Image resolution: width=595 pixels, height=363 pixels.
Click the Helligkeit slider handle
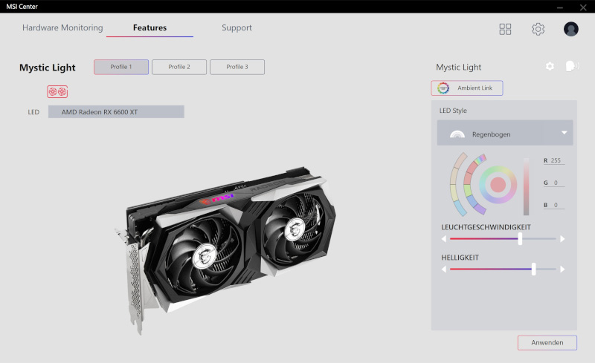tap(533, 269)
